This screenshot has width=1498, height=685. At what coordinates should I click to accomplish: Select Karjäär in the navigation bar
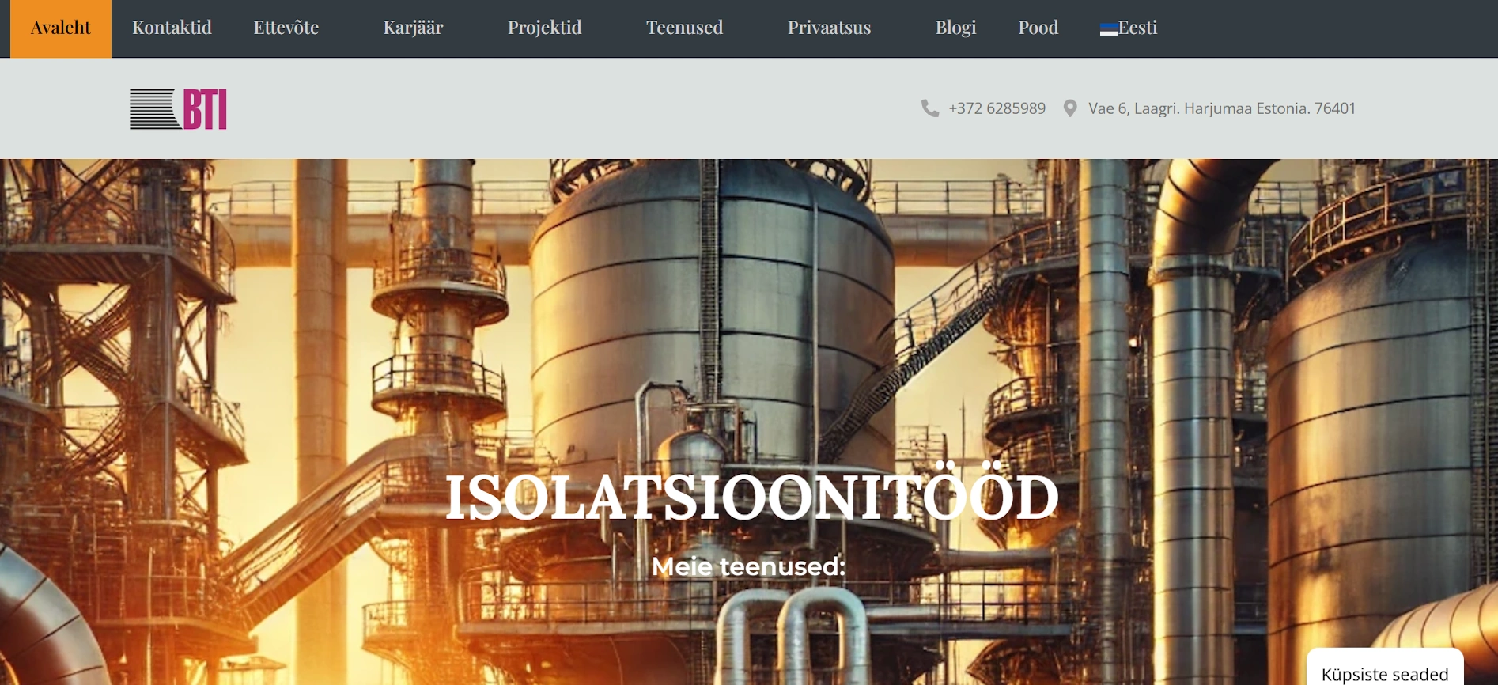click(413, 28)
